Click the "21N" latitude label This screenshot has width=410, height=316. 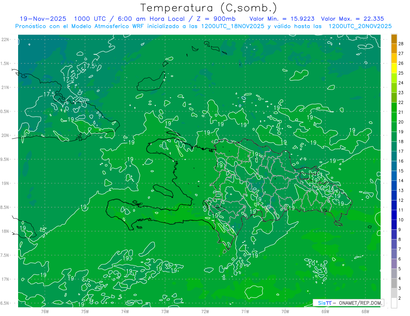pos(5,87)
